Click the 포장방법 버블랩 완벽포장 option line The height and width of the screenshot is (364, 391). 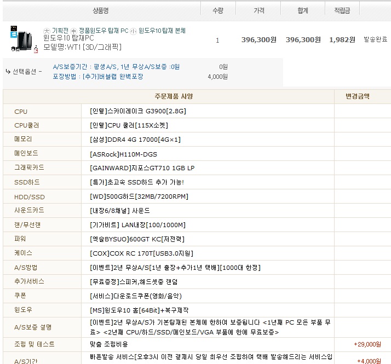coord(98,77)
